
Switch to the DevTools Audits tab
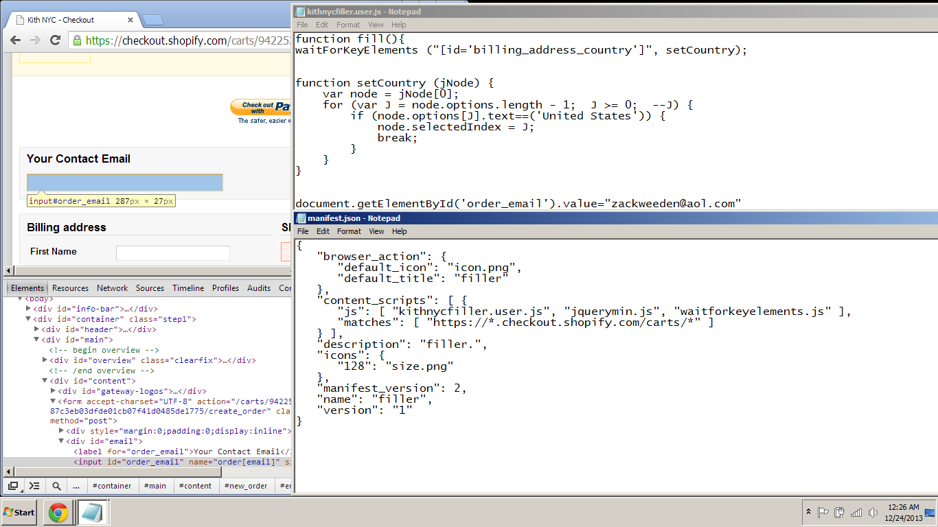pos(259,288)
